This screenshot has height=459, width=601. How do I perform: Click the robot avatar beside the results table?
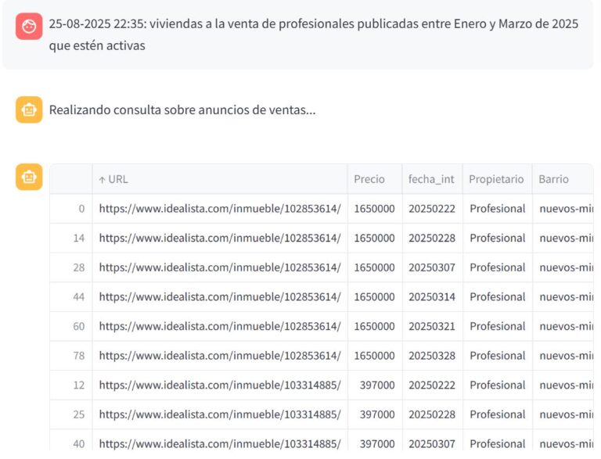[29, 177]
